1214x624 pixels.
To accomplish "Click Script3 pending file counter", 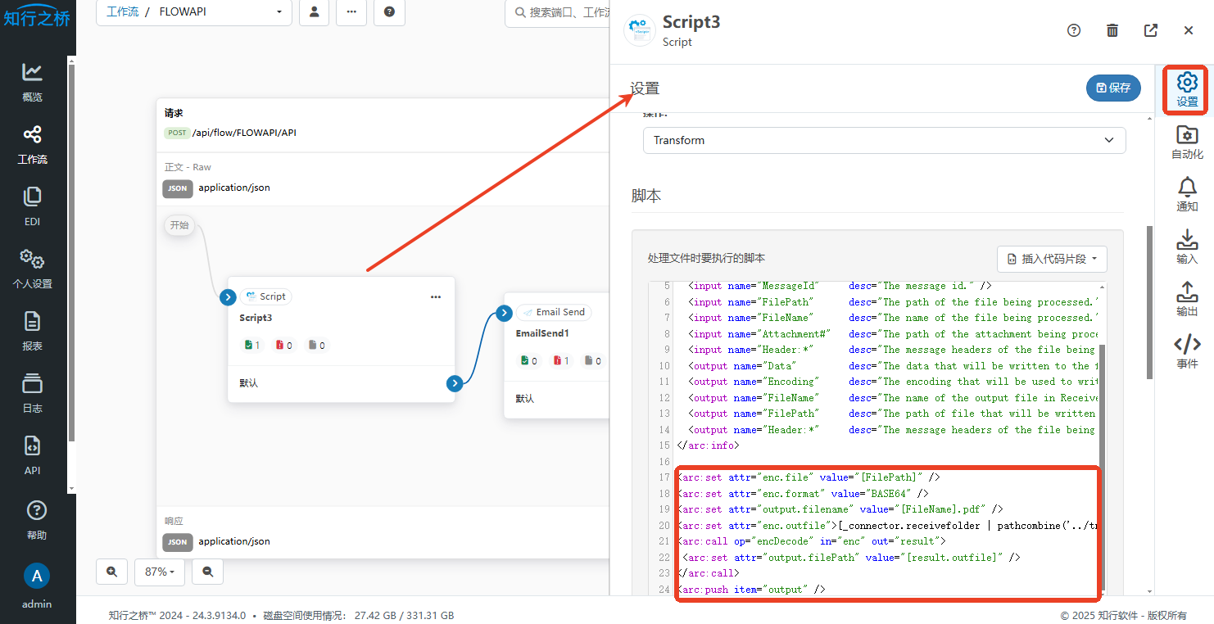I will coord(316,346).
